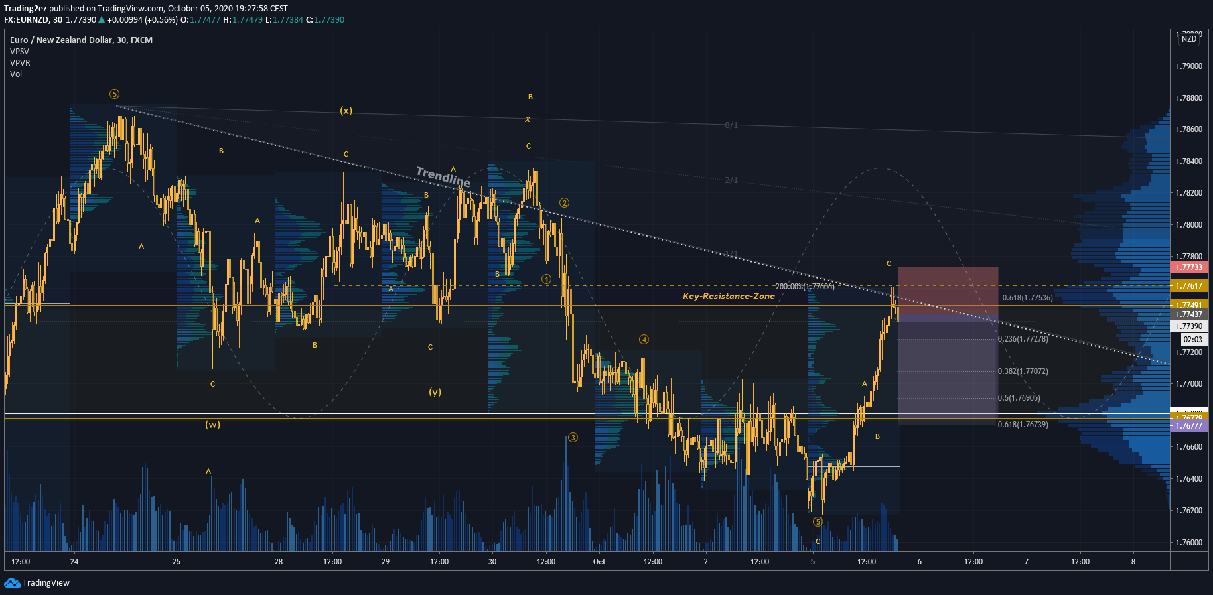Click the 28 date on time axis

coord(279,562)
